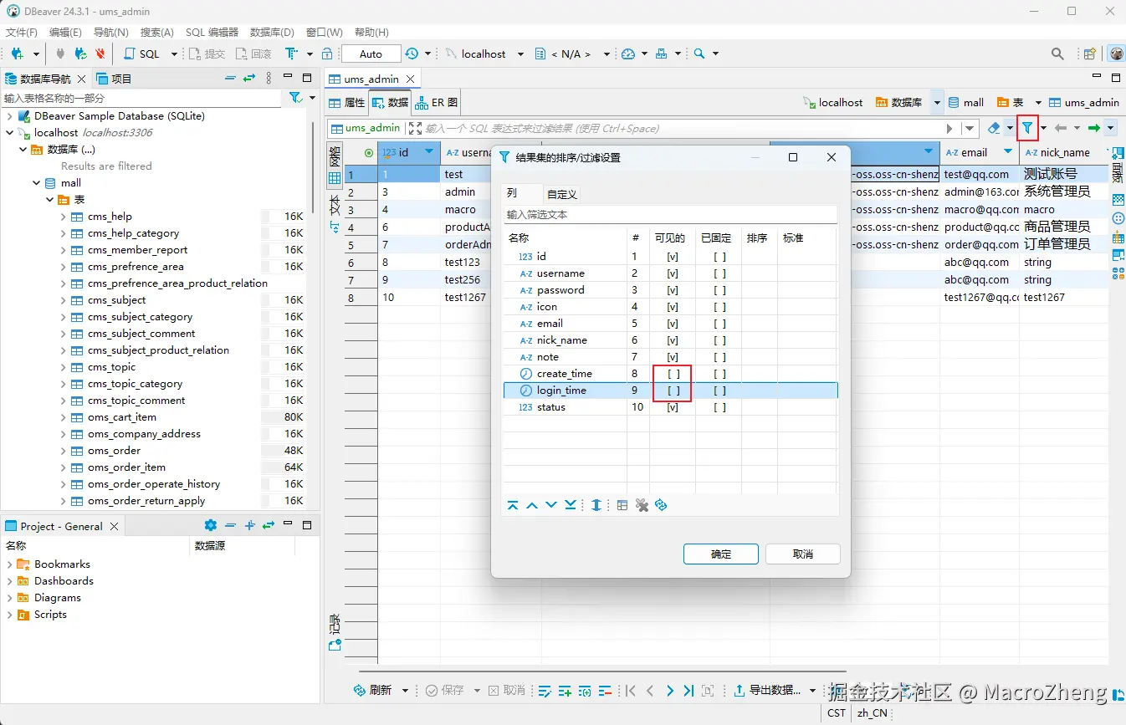This screenshot has height=725, width=1126.
Task: Click the sync refresh icon in dialog toolbar
Action: click(661, 505)
